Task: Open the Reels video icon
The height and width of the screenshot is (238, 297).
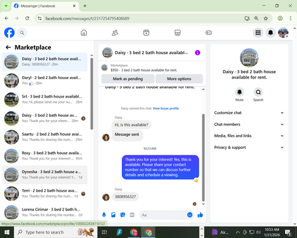Action: point(146,33)
